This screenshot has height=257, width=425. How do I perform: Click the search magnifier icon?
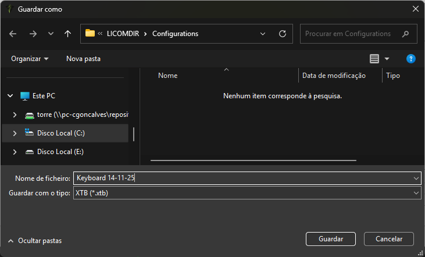[405, 34]
